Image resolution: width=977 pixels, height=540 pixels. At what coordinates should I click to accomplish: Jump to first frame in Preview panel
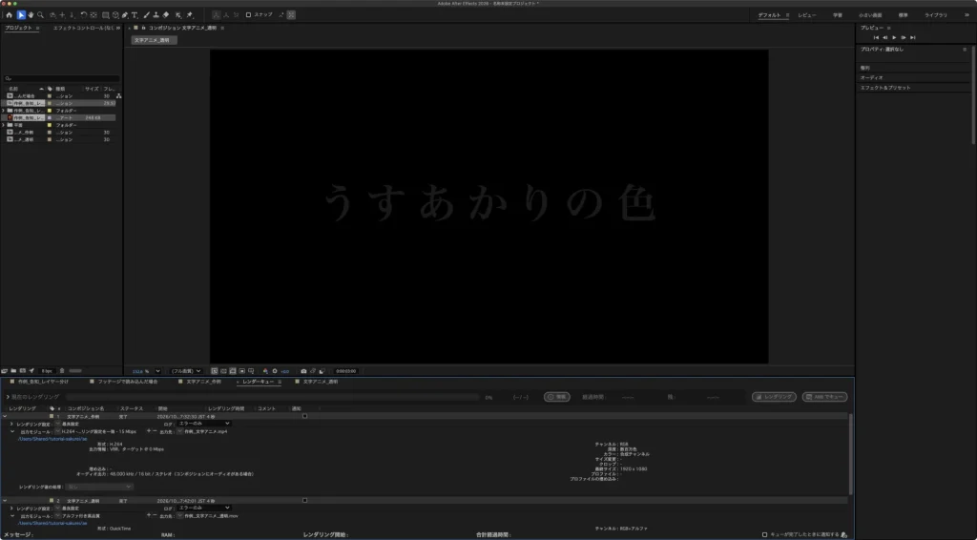click(x=876, y=38)
